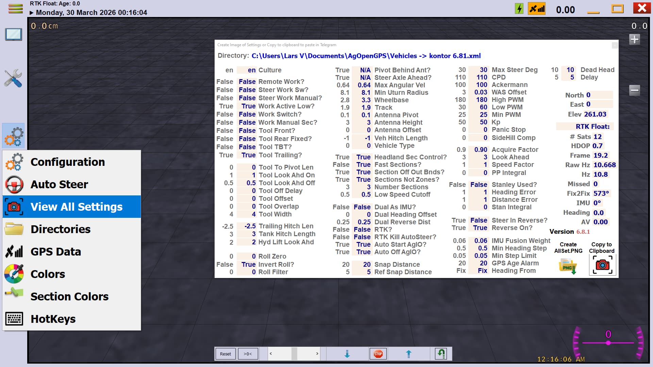Screen dimensions: 653x367
Task: Open the hamburger menu at top left
Action: click(x=15, y=8)
